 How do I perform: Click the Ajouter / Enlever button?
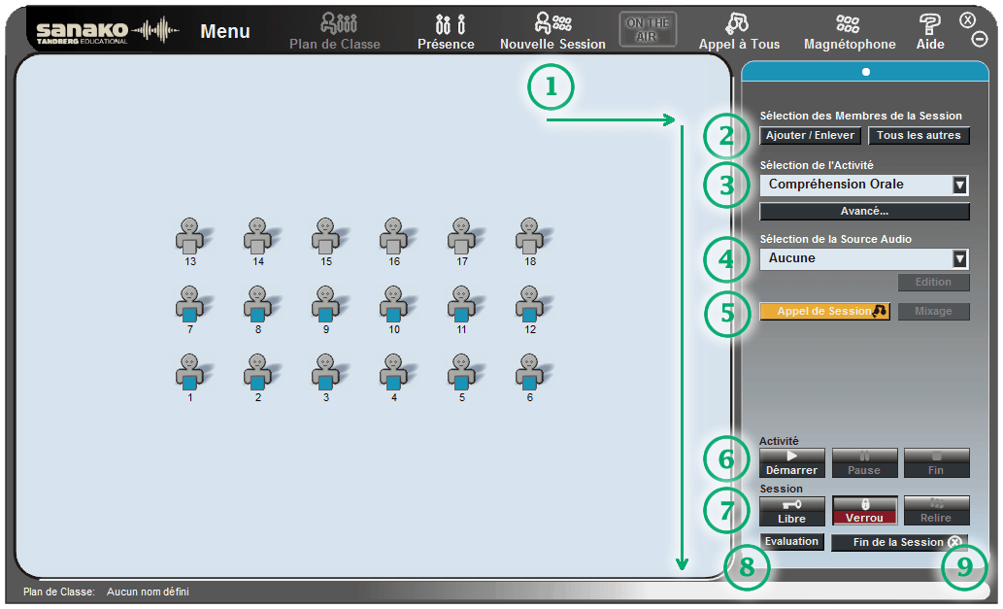(810, 136)
